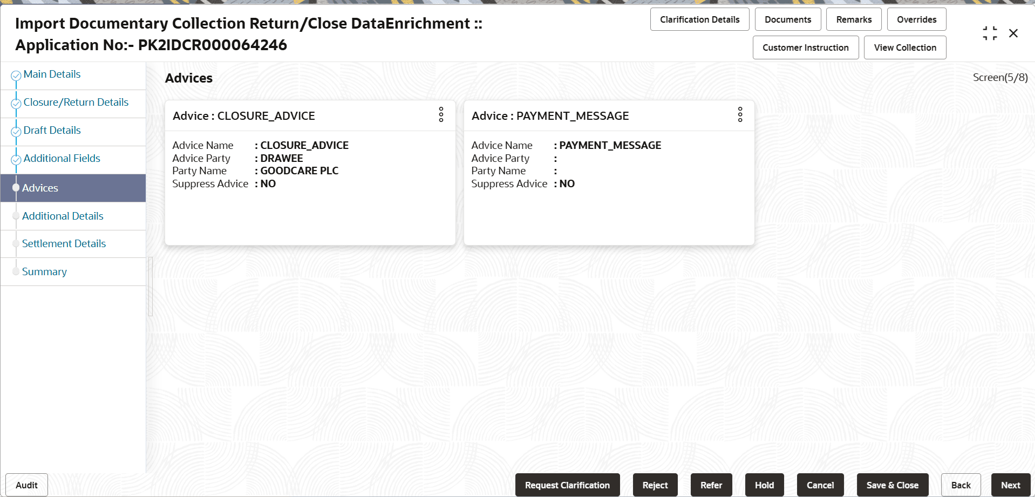1035x497 pixels.
Task: Select the PAYMENT_MESSAGE card title
Action: tap(550, 116)
